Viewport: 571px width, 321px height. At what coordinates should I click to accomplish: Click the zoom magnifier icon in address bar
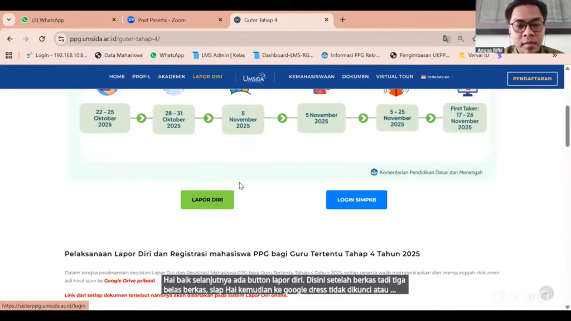tap(461, 39)
